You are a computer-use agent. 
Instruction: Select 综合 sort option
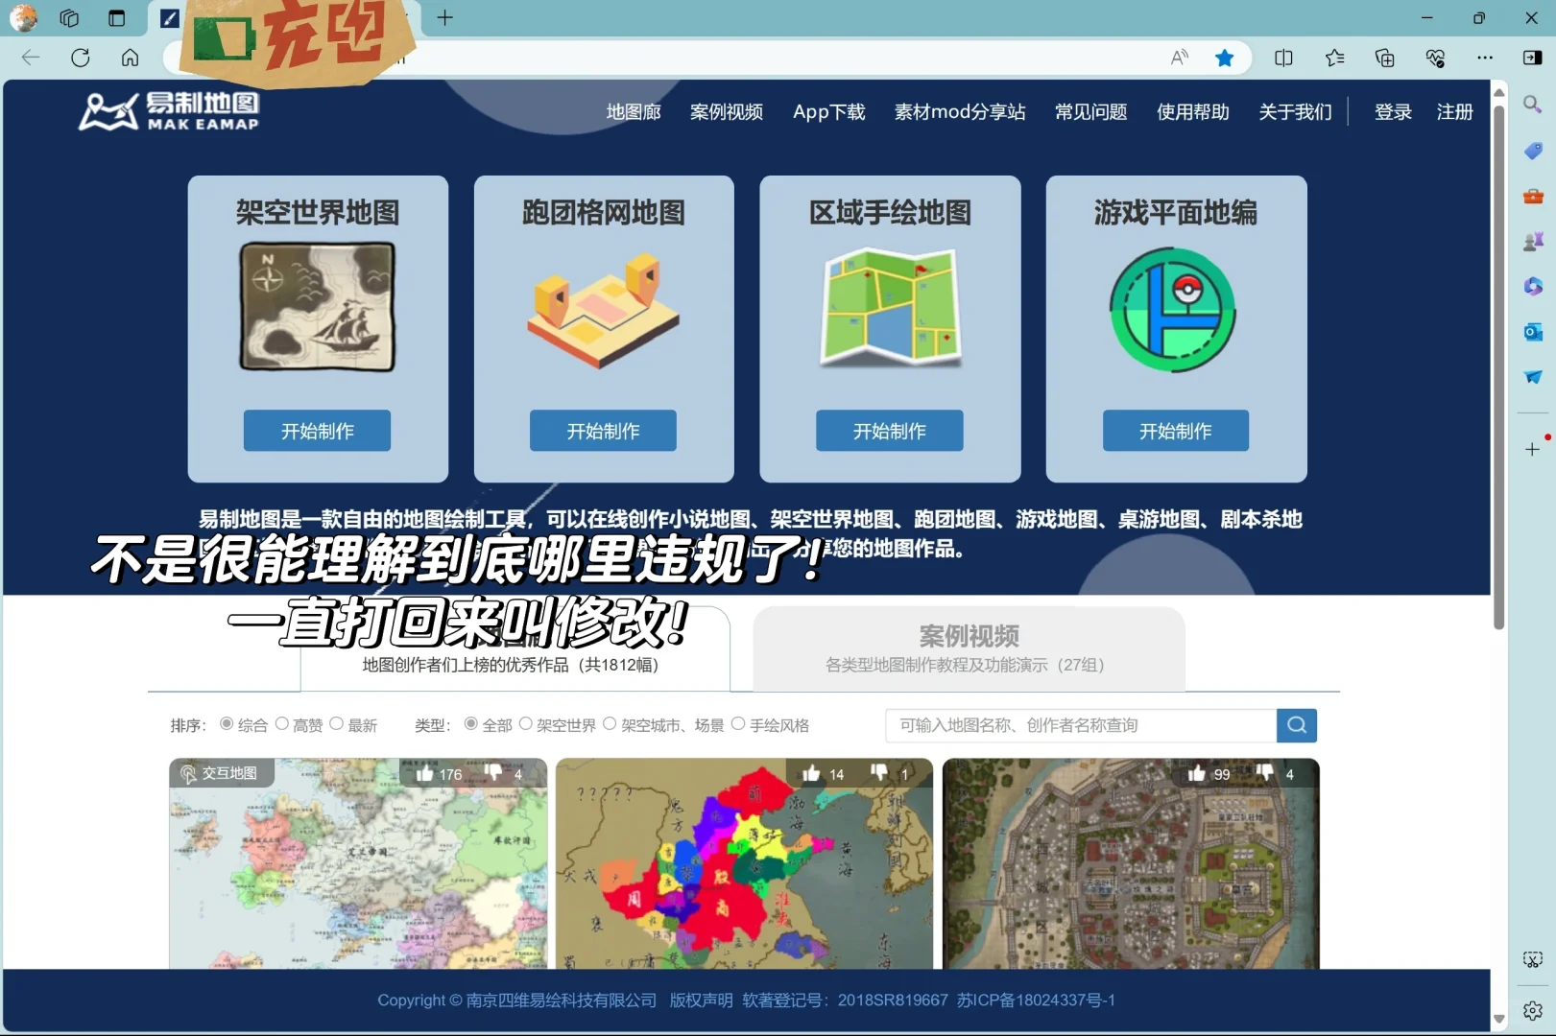click(x=227, y=724)
